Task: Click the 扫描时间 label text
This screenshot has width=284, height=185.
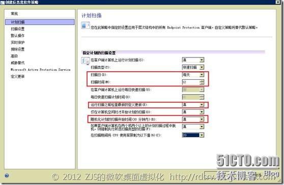Action: click(101, 82)
